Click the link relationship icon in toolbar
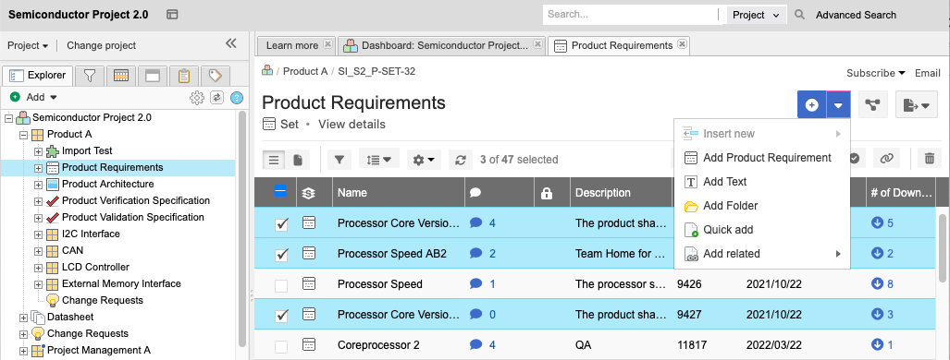Screen dimensions: 950x360 coord(886,159)
